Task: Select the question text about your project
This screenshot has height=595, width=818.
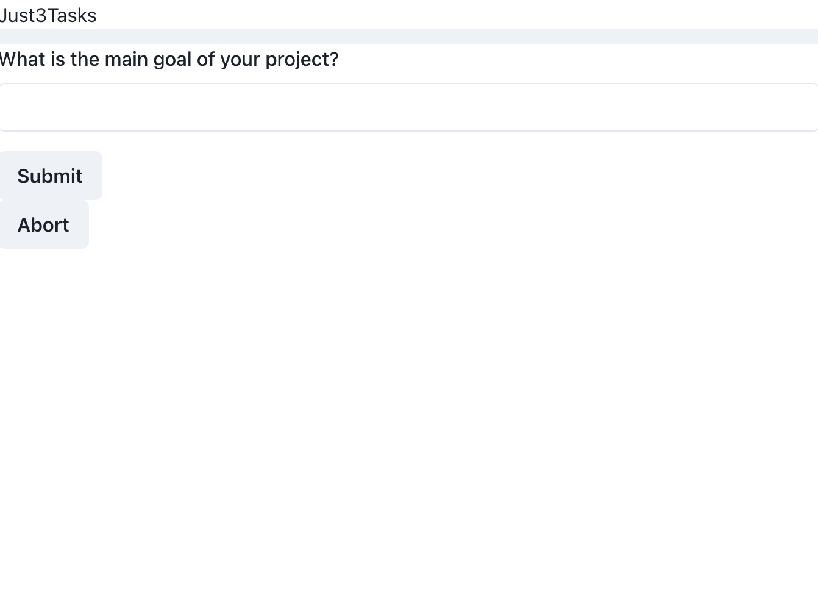Action: tap(169, 59)
